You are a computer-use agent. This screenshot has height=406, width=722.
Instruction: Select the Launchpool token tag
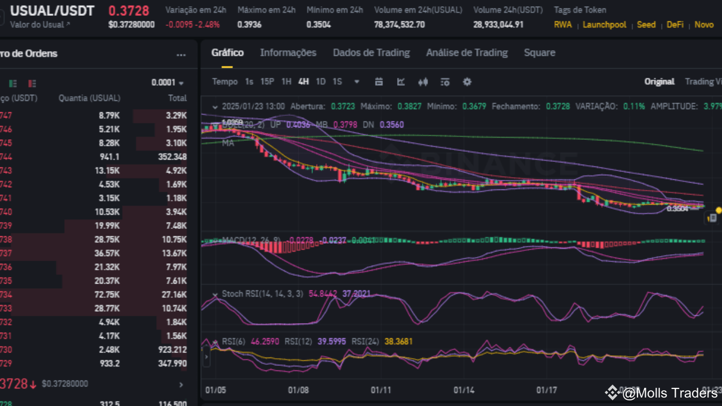pyautogui.click(x=605, y=25)
